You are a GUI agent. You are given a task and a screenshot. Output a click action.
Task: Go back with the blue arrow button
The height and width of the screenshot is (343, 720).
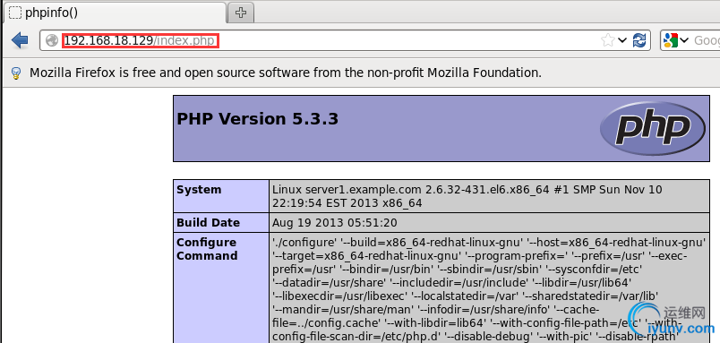pos(20,40)
